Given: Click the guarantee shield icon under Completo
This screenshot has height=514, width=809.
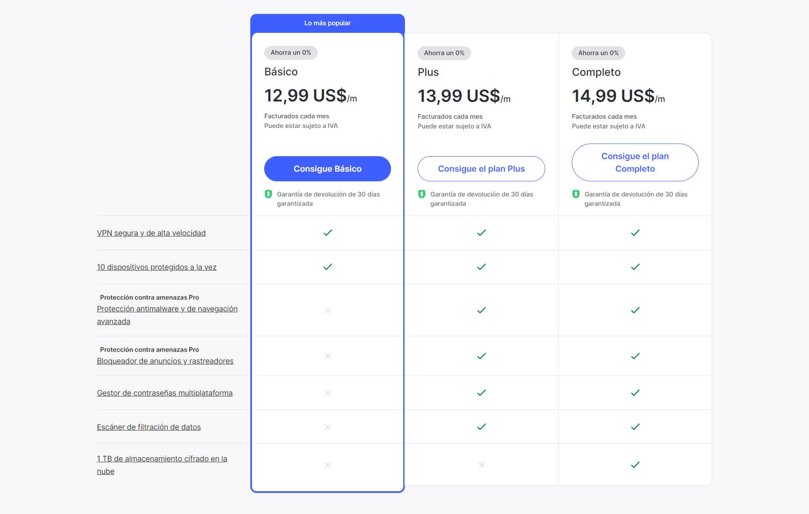Looking at the screenshot, I should click(576, 194).
